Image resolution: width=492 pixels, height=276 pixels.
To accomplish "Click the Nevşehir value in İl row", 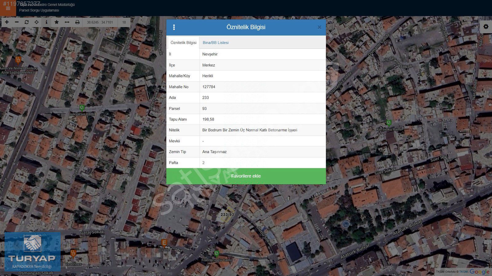I will (210, 54).
